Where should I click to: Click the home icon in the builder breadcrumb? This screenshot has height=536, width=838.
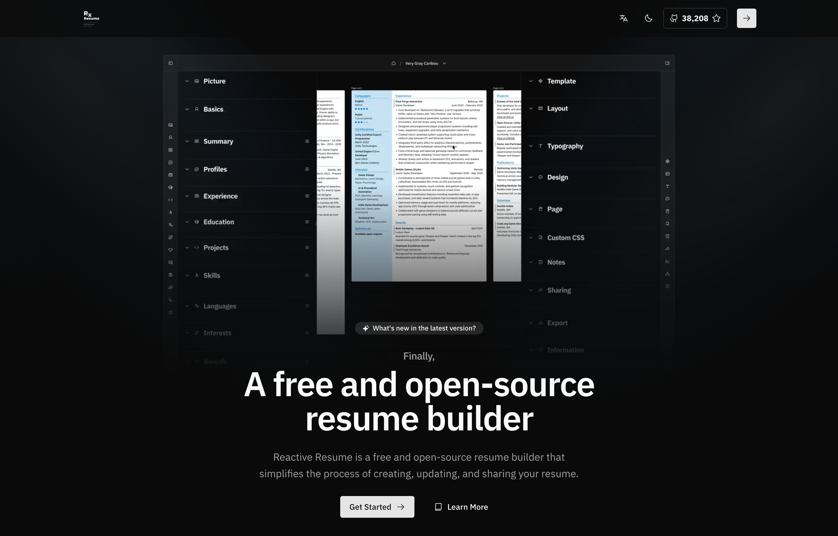[394, 63]
